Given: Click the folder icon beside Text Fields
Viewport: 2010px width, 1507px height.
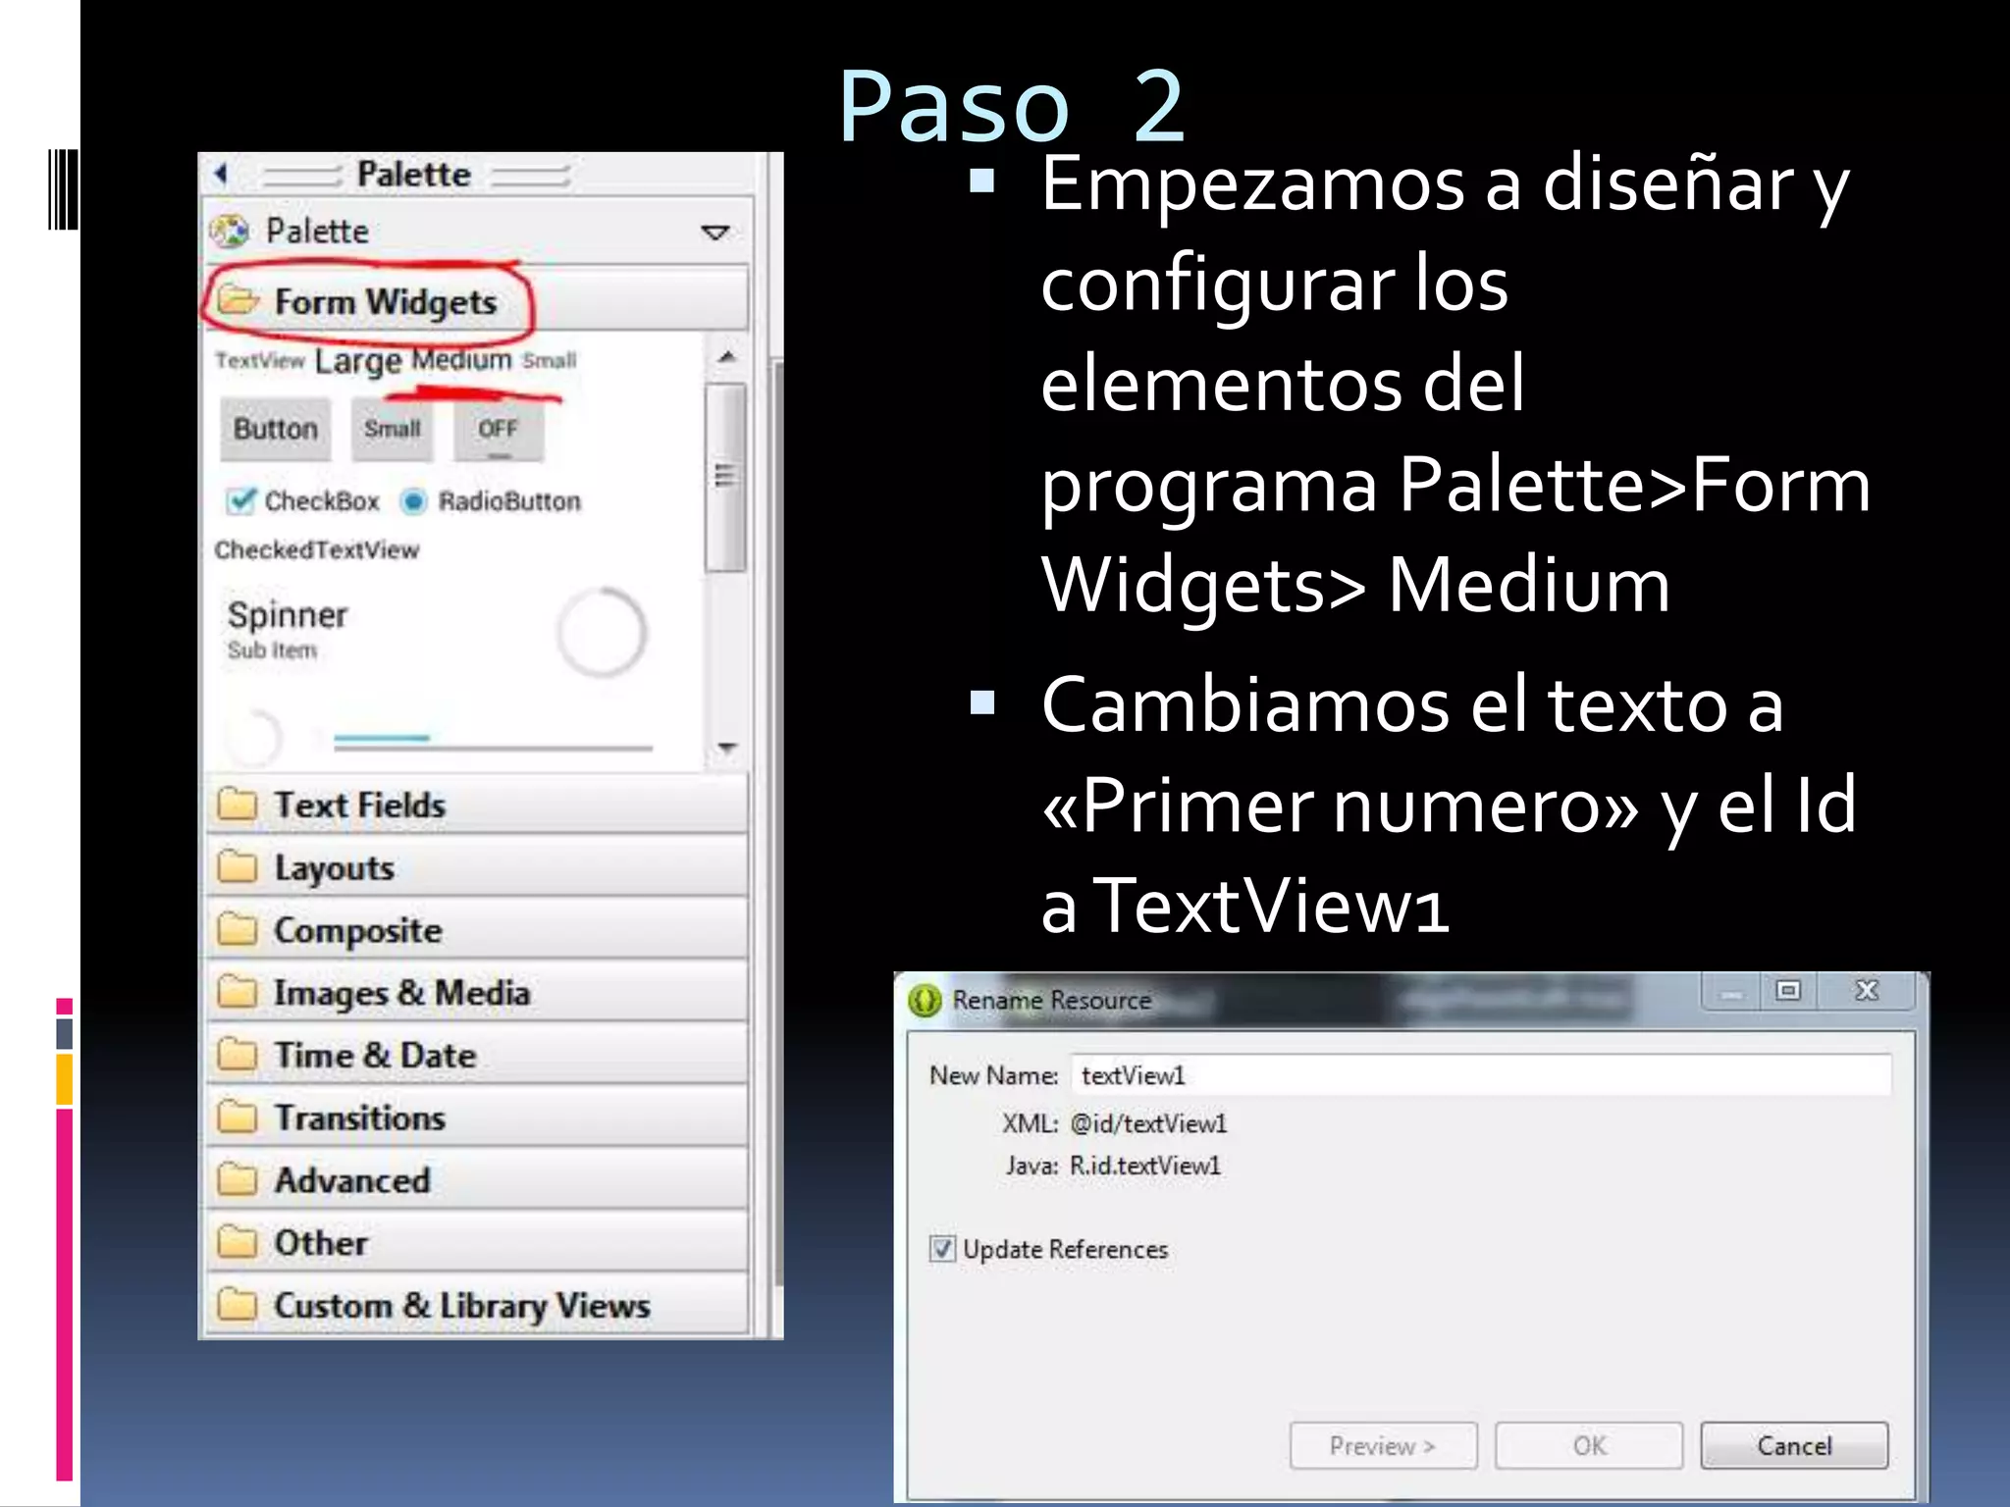Looking at the screenshot, I should click(238, 805).
